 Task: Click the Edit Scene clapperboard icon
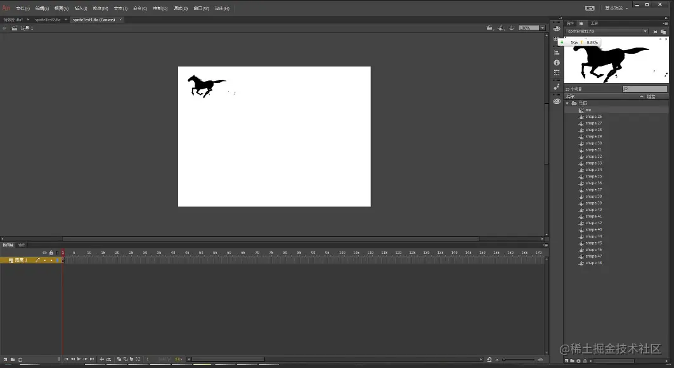[489, 28]
